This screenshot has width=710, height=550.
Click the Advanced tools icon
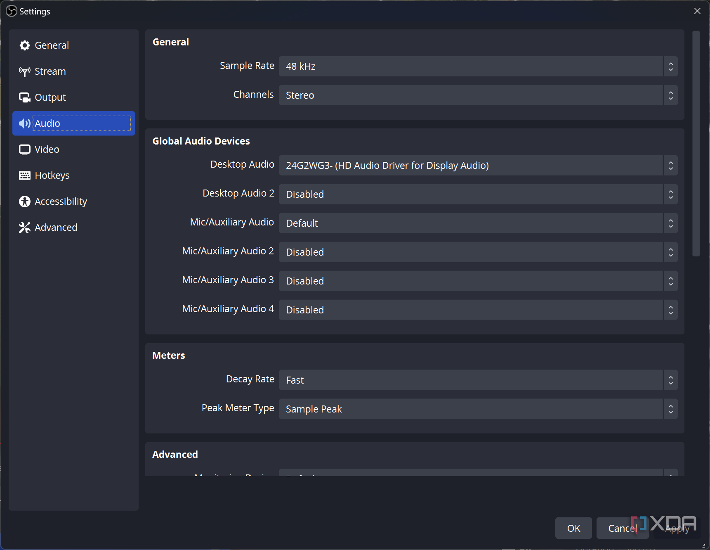tap(25, 228)
